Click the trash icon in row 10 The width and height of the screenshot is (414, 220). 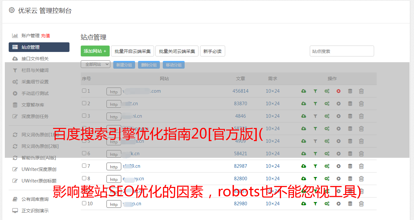click(361, 204)
